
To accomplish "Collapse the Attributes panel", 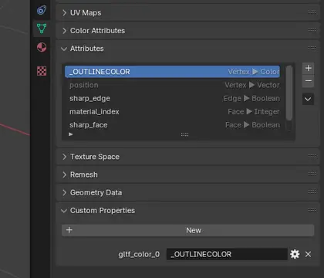I will (64, 49).
